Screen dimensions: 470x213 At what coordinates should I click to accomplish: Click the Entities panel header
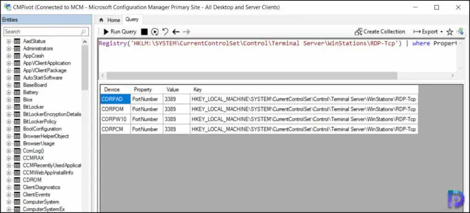coord(46,20)
